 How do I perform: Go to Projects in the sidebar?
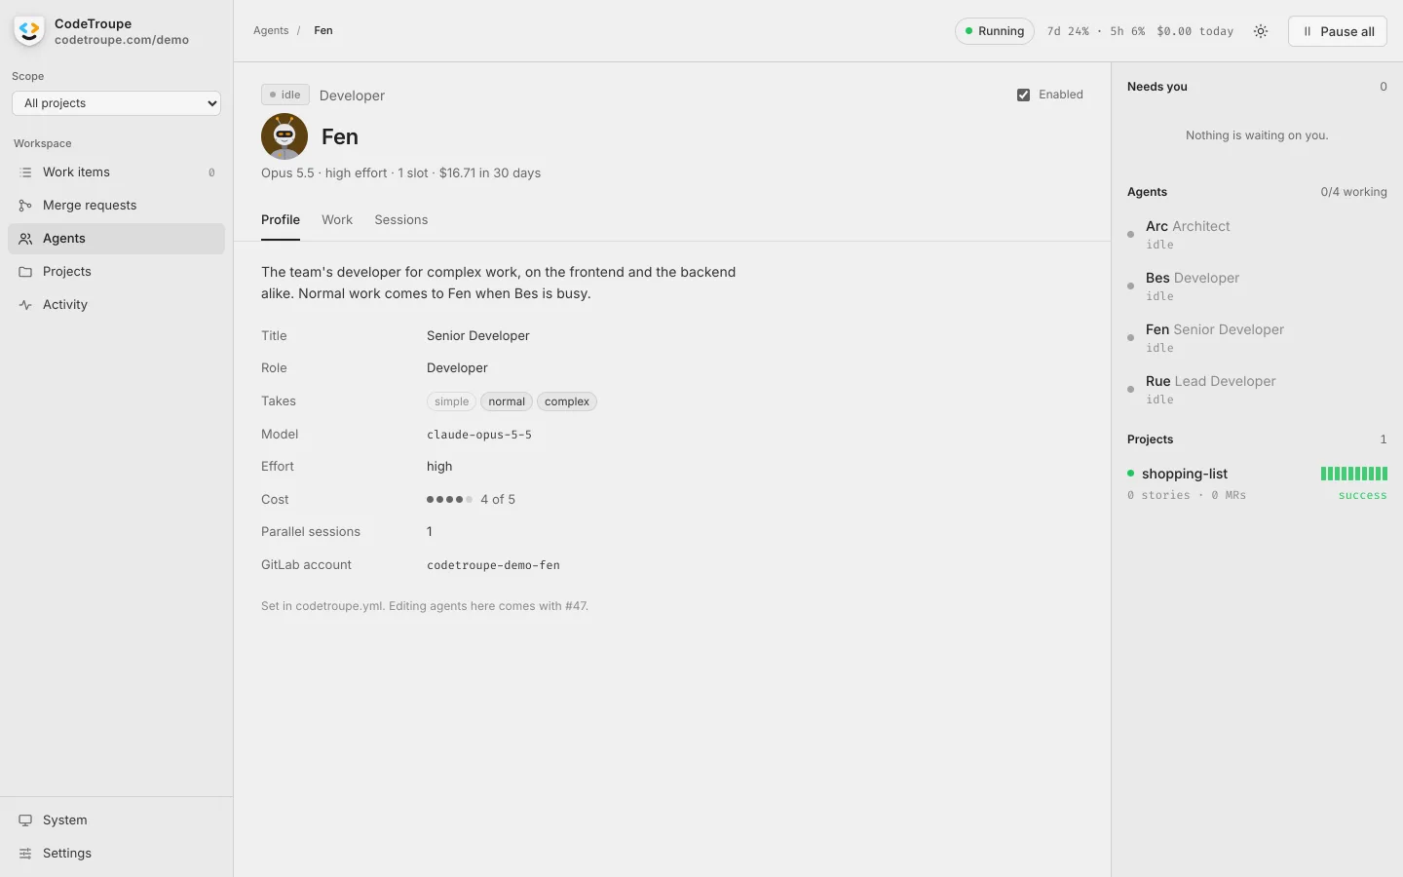point(116,272)
